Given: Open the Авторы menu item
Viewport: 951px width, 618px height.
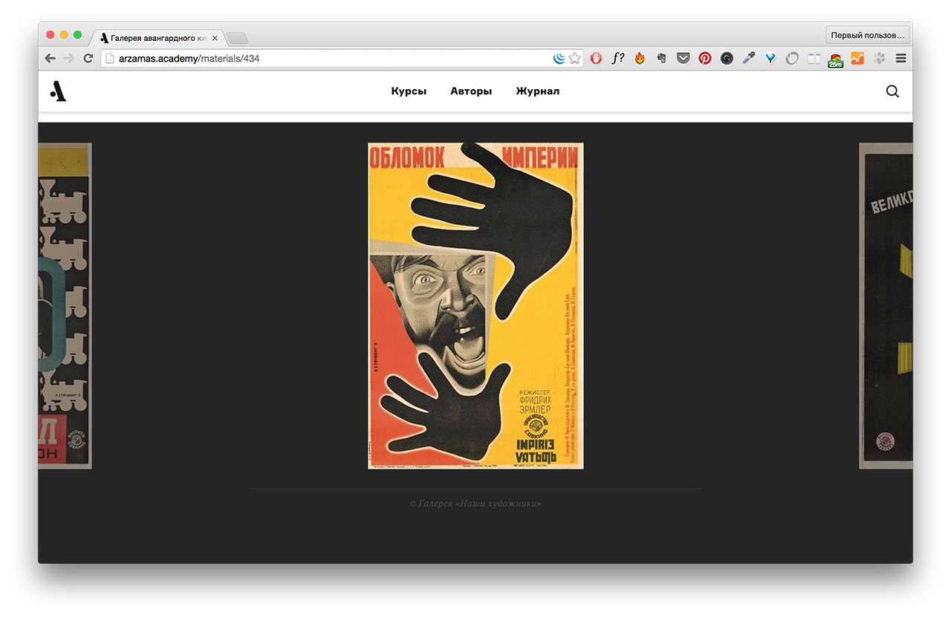Looking at the screenshot, I should point(471,91).
